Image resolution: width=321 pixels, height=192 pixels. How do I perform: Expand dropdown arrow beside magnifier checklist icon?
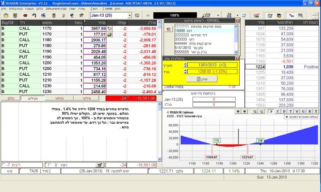click(x=218, y=16)
